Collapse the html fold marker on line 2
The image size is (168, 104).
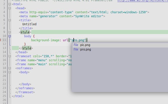[10, 4]
